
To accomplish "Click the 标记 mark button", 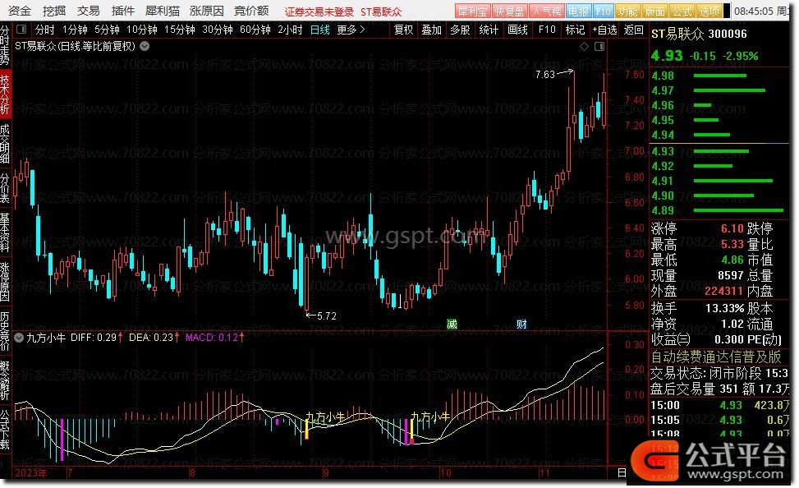I will 576,30.
